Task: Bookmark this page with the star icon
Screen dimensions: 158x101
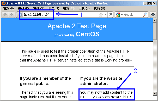Action: (x=101, y=15)
